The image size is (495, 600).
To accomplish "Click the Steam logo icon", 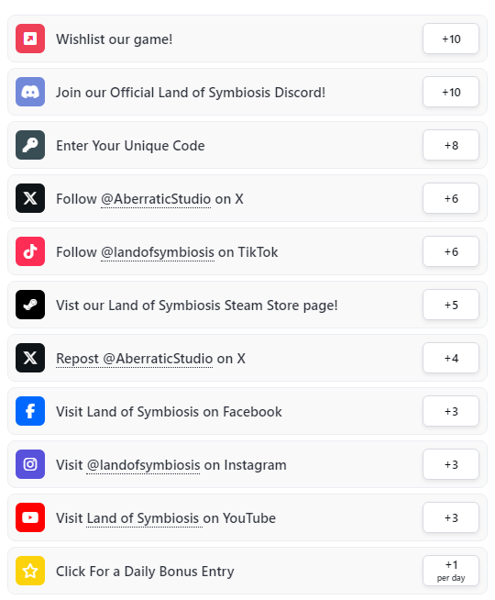I will (x=30, y=305).
